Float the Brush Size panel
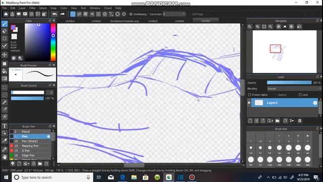 click(x=317, y=128)
